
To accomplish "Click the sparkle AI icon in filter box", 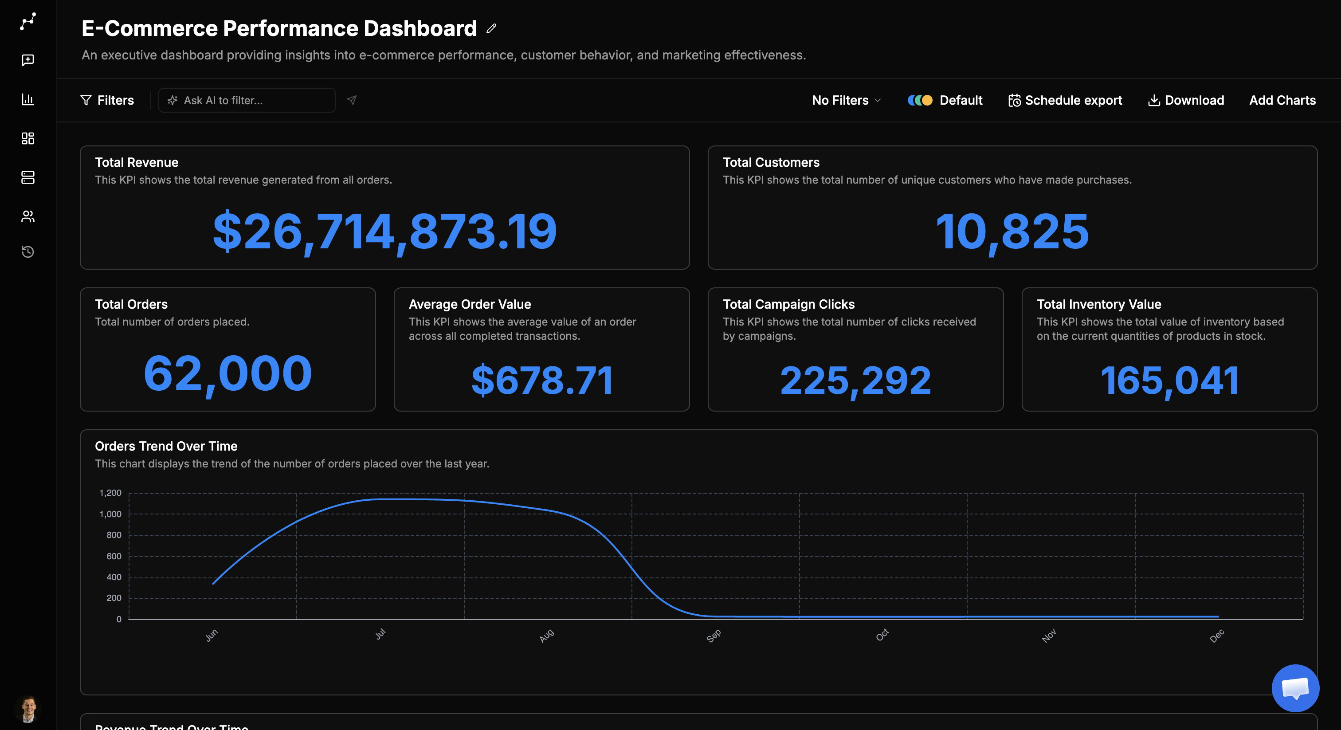I will pyautogui.click(x=173, y=100).
